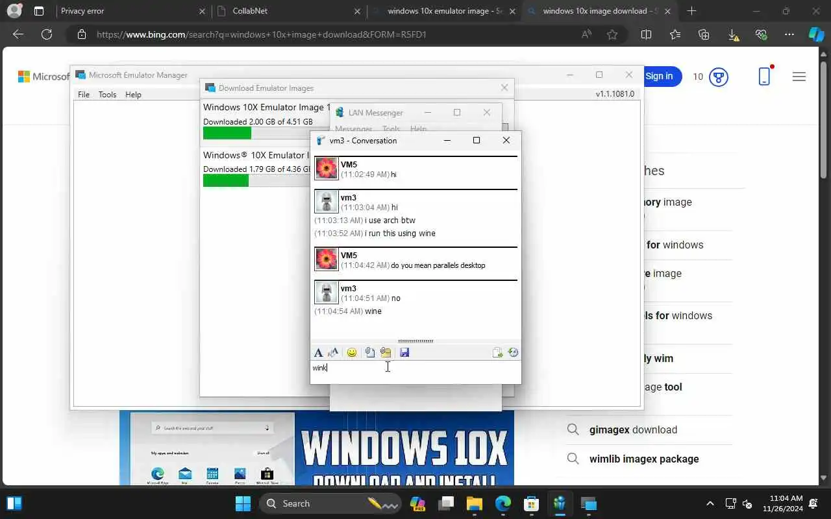The image size is (831, 519).
Task: Open the Copilot sidebar icon
Action: point(816,34)
